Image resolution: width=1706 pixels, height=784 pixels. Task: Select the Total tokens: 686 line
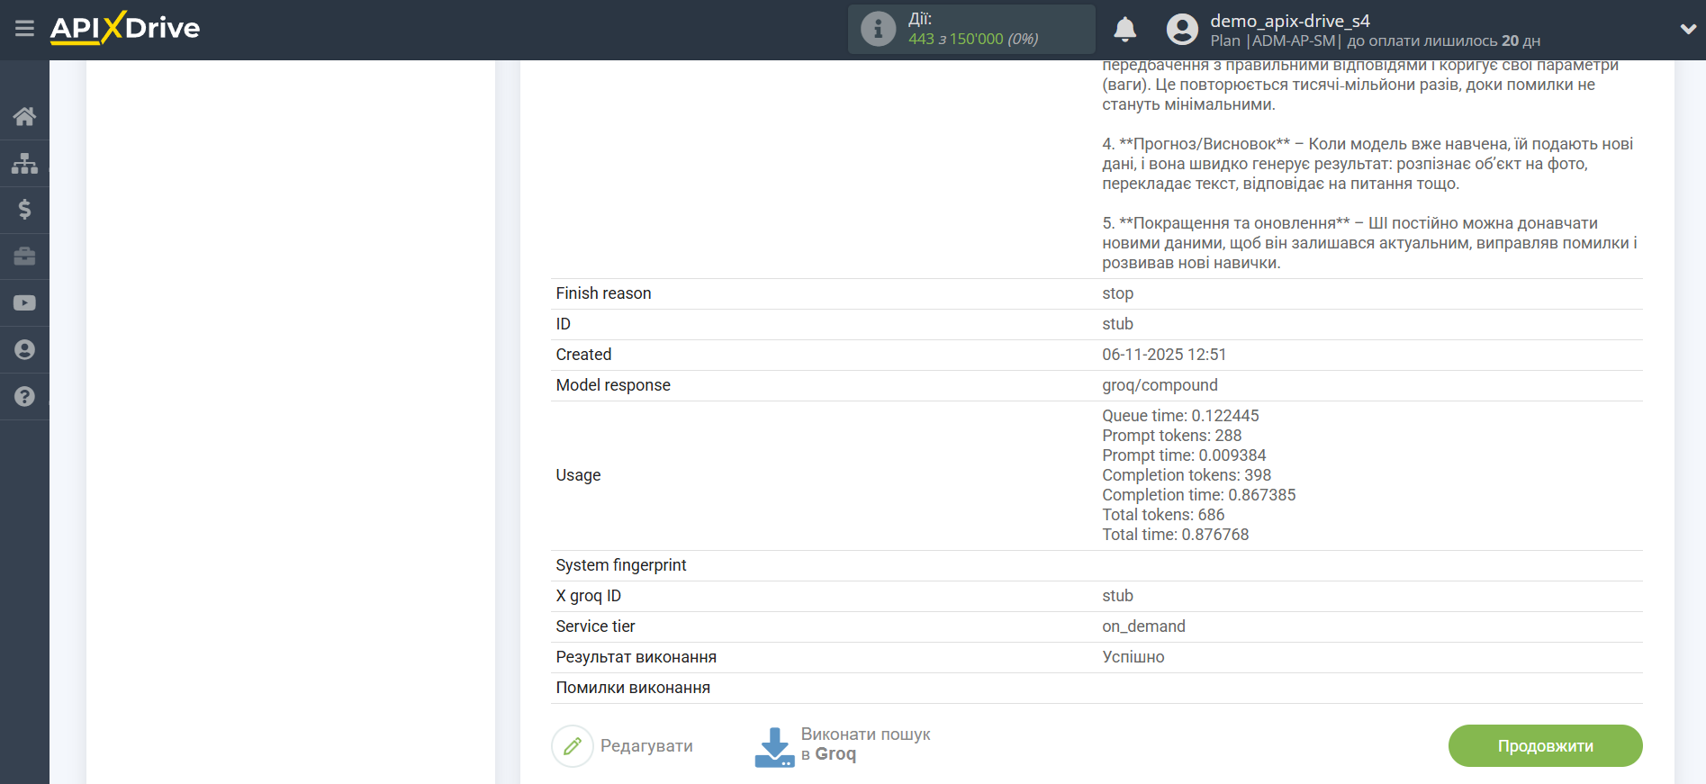pyautogui.click(x=1163, y=515)
